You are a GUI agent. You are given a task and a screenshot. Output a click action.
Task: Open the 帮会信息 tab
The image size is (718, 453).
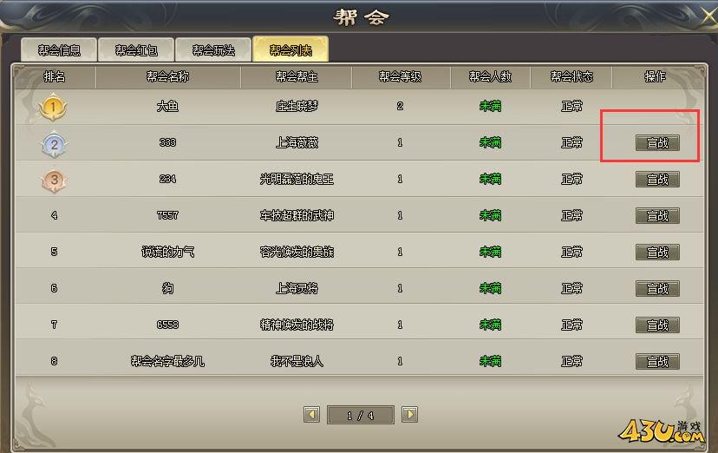pos(59,50)
